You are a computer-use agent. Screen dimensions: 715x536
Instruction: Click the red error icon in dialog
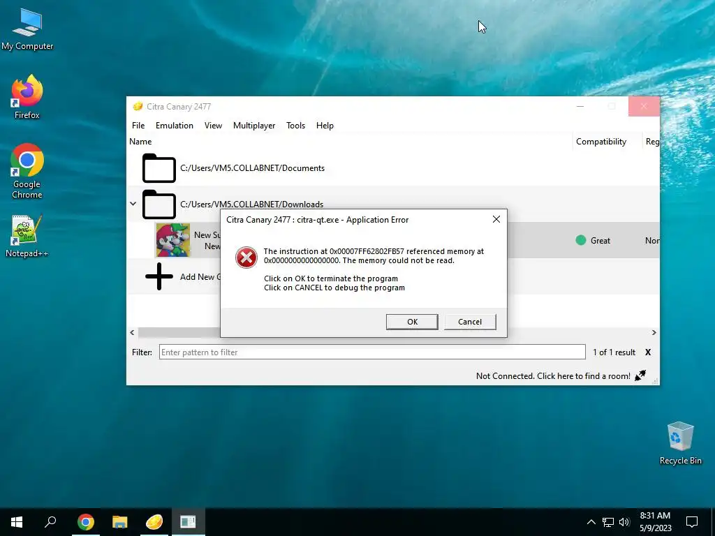[246, 258]
